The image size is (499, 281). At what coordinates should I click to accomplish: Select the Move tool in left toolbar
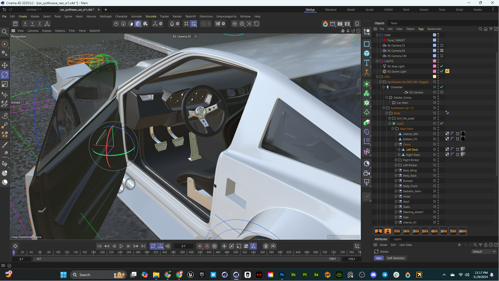tap(5, 65)
